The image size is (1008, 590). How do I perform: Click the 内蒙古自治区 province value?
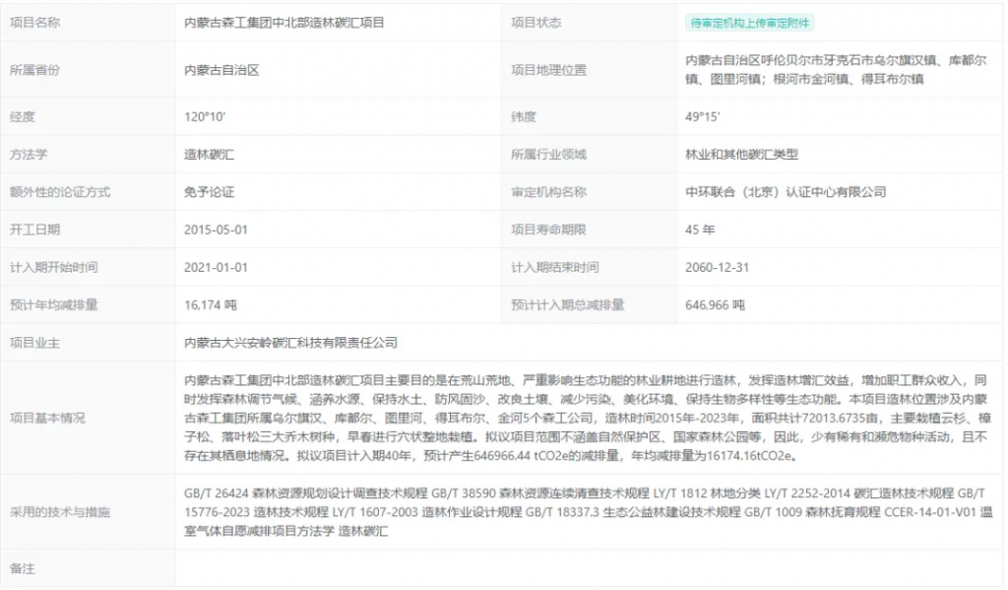221,70
